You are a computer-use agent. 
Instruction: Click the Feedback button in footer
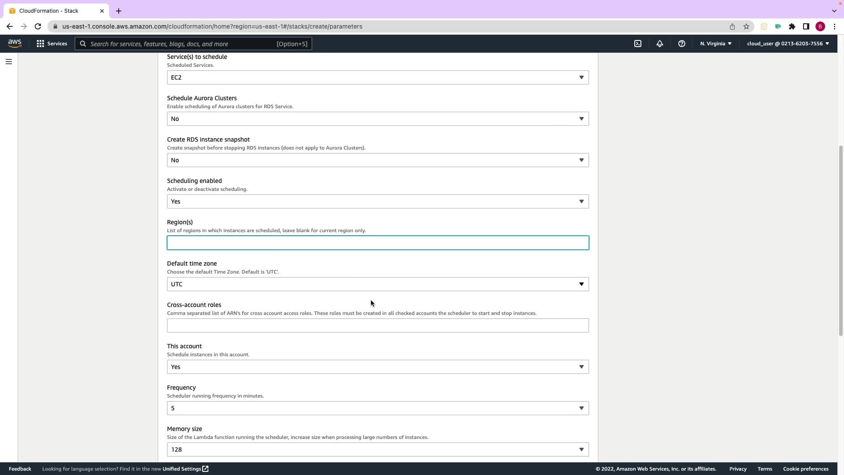[20, 469]
